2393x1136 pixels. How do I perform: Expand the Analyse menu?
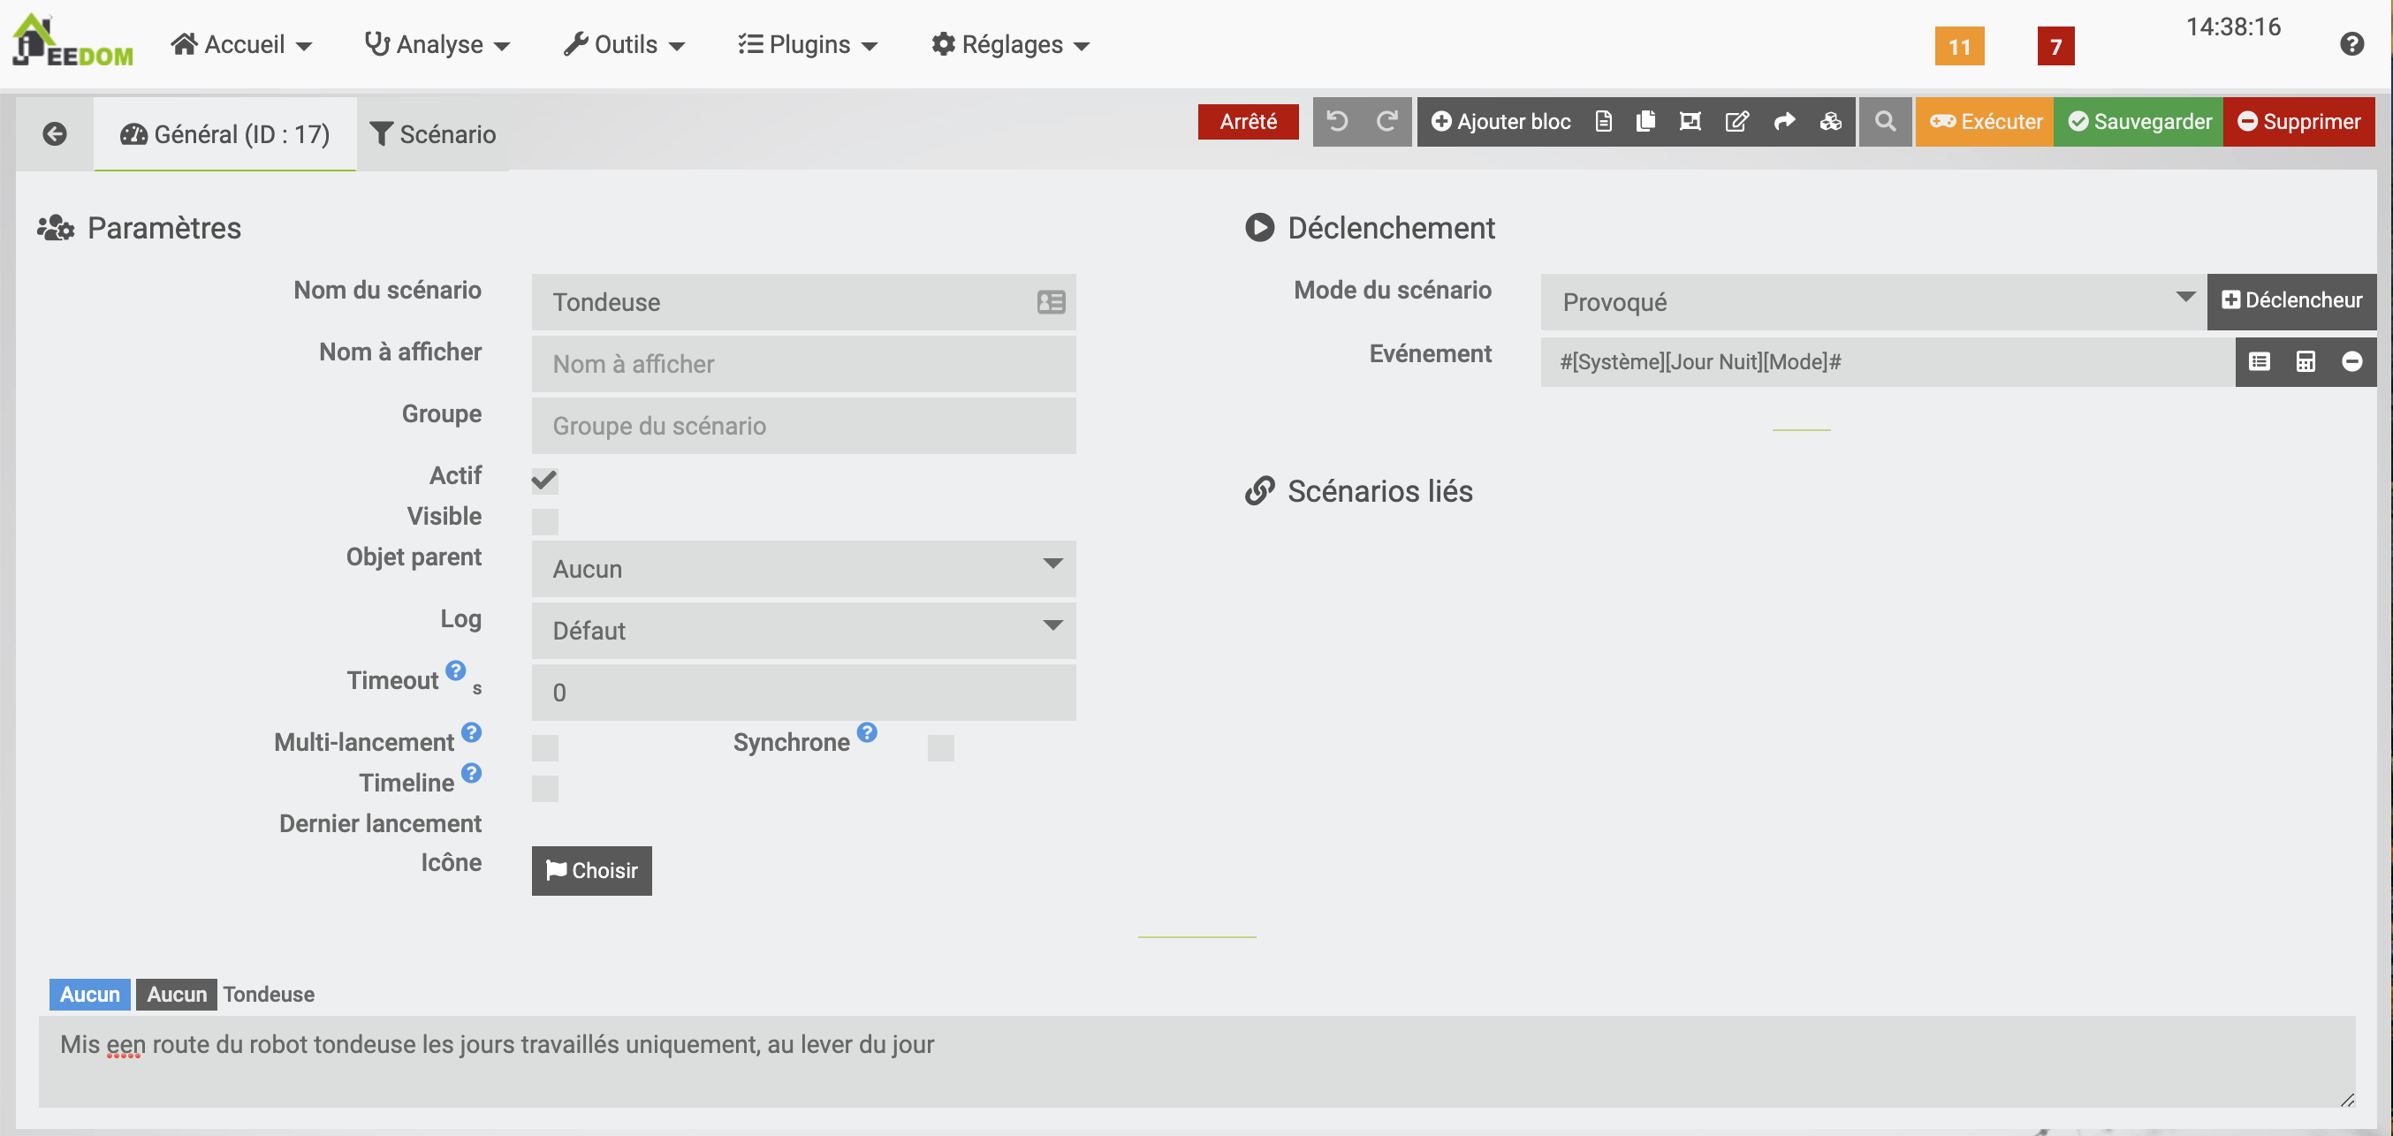pos(437,43)
